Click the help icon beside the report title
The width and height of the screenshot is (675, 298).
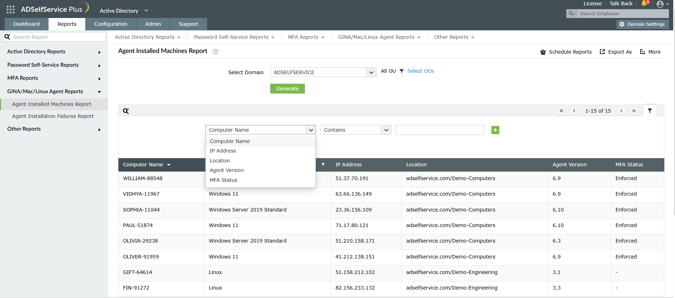click(x=215, y=52)
